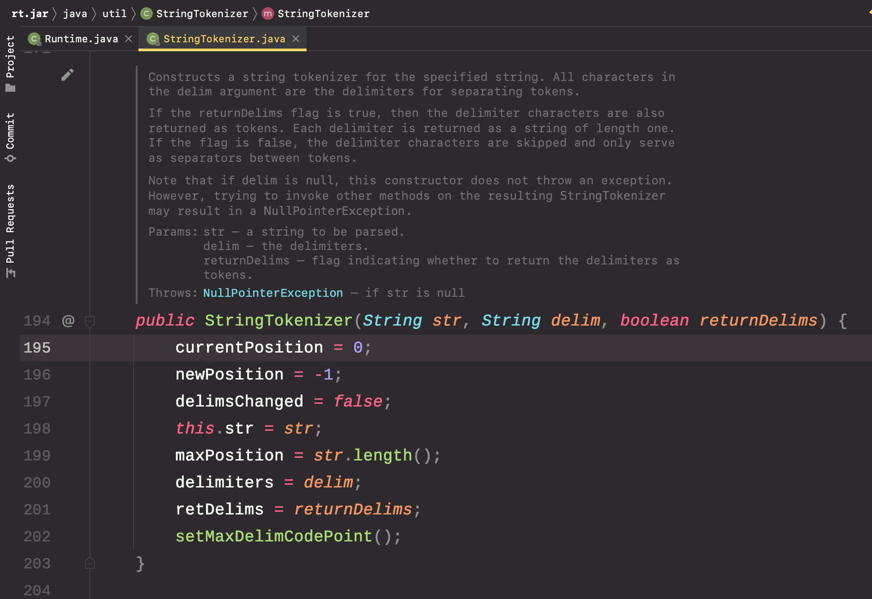Viewport: 872px width, 599px height.
Task: Click the length() call on line 199
Action: [383, 456]
